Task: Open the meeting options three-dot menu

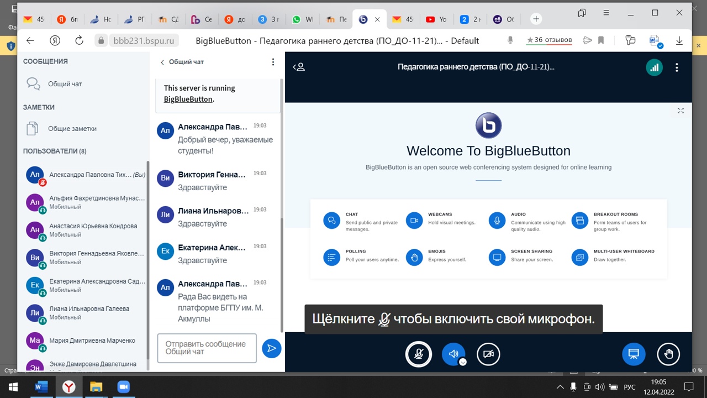Action: pos(677,67)
